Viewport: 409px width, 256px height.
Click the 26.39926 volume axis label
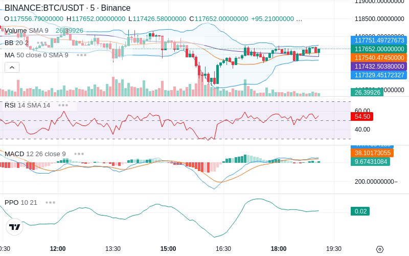[x=367, y=92]
